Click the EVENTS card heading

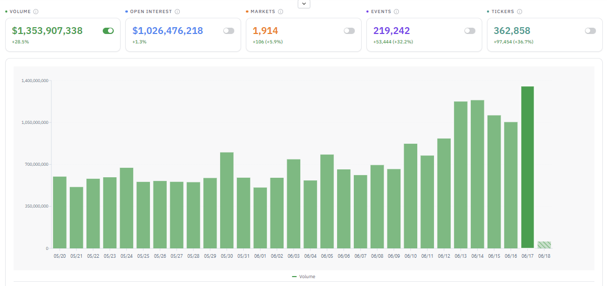381,12
